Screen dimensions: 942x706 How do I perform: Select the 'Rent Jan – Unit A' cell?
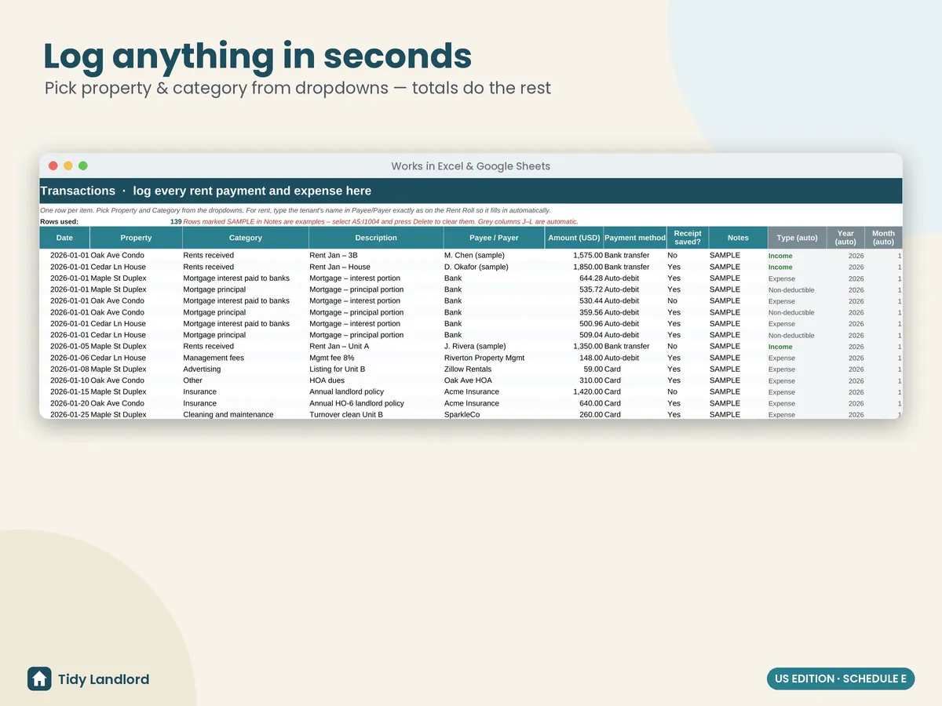click(376, 346)
